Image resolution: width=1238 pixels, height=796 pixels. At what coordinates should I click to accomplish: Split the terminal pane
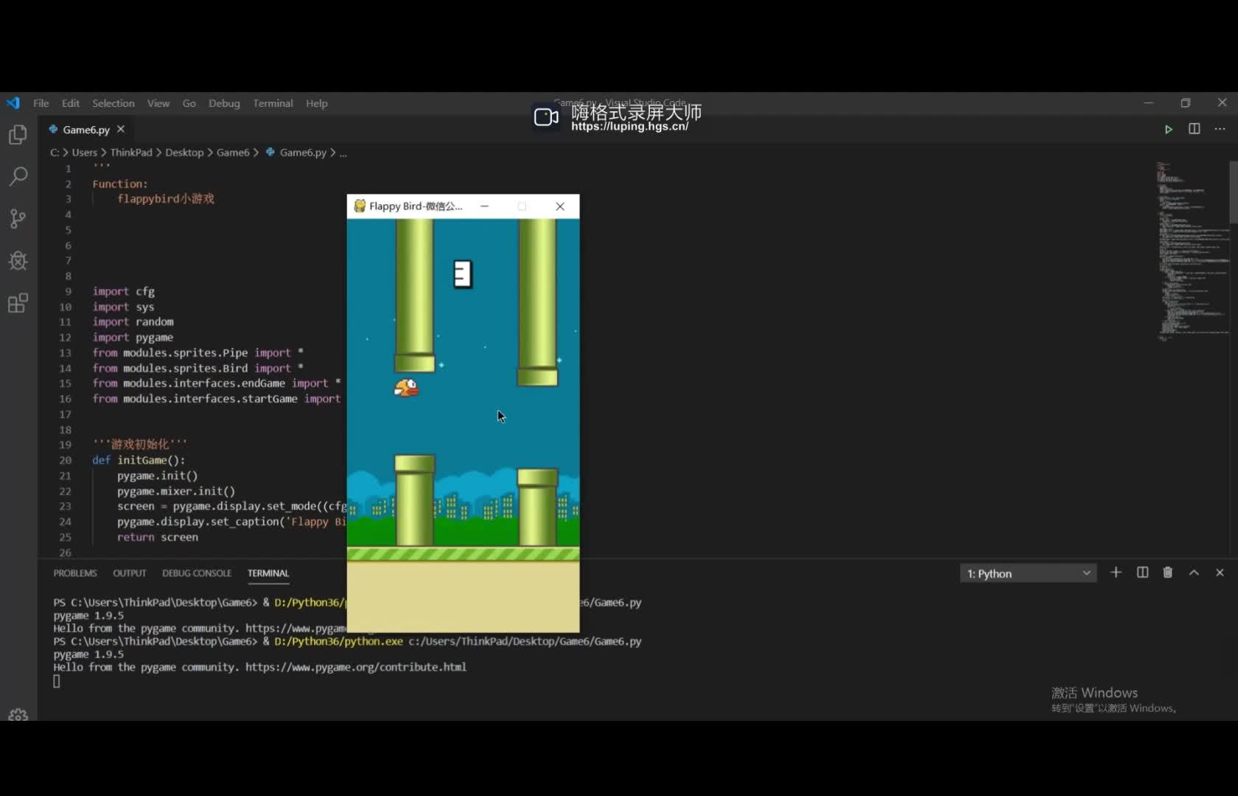[1141, 573]
